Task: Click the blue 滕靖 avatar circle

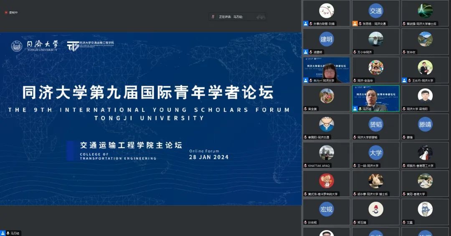Action: point(425,124)
